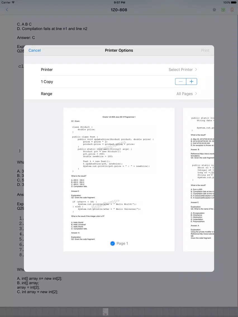Tap the Printer Options title
The image size is (238, 317).
click(x=119, y=50)
